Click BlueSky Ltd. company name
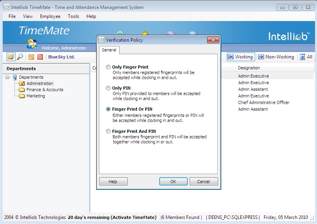 pos(62,57)
